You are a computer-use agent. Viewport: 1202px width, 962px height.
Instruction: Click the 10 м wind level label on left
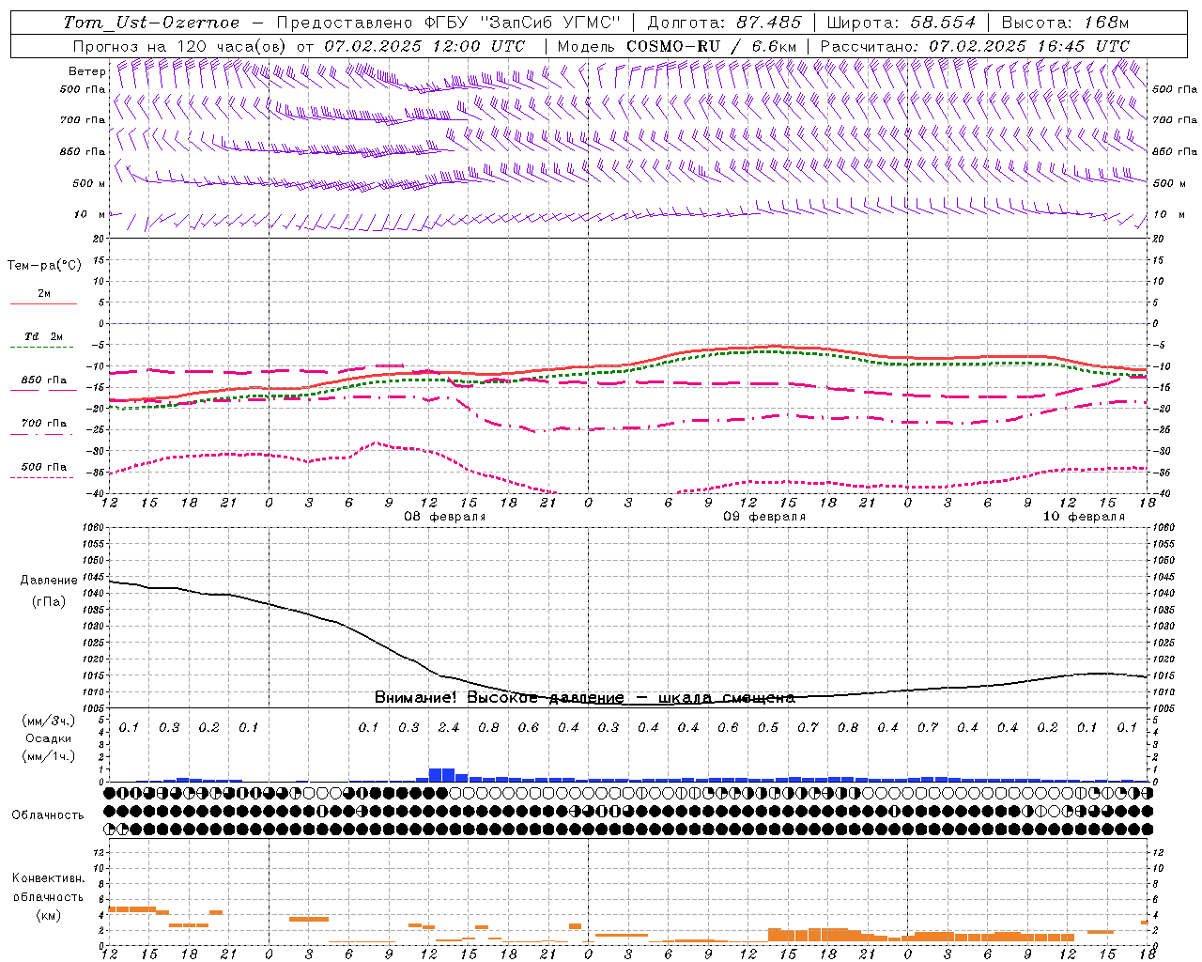tap(90, 215)
